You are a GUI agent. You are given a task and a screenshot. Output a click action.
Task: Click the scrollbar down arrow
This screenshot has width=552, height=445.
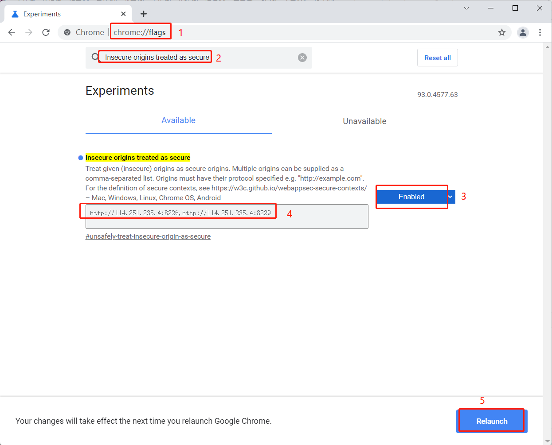(x=548, y=441)
